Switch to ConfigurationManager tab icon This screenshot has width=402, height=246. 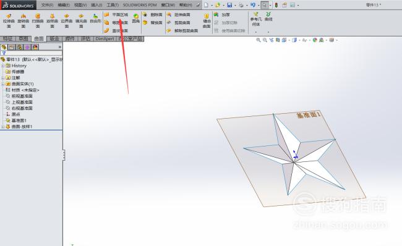(x=20, y=47)
